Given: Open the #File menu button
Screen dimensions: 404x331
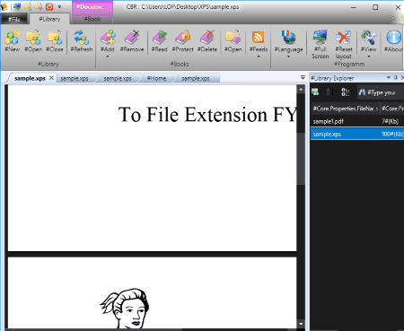Looking at the screenshot, I should tap(14, 19).
